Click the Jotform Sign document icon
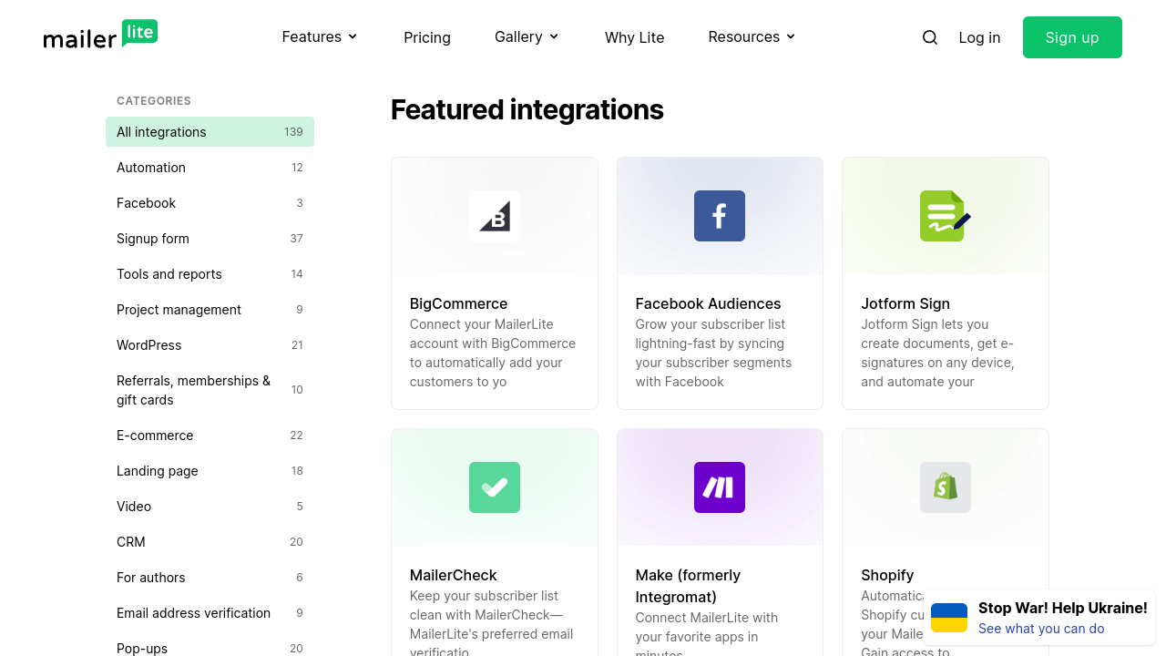This screenshot has width=1166, height=656. click(945, 216)
